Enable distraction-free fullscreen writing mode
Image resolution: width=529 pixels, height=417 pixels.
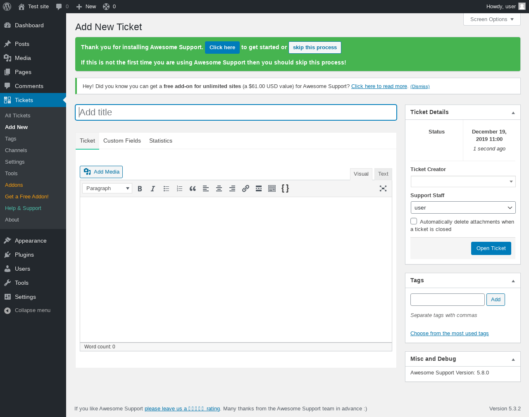383,188
